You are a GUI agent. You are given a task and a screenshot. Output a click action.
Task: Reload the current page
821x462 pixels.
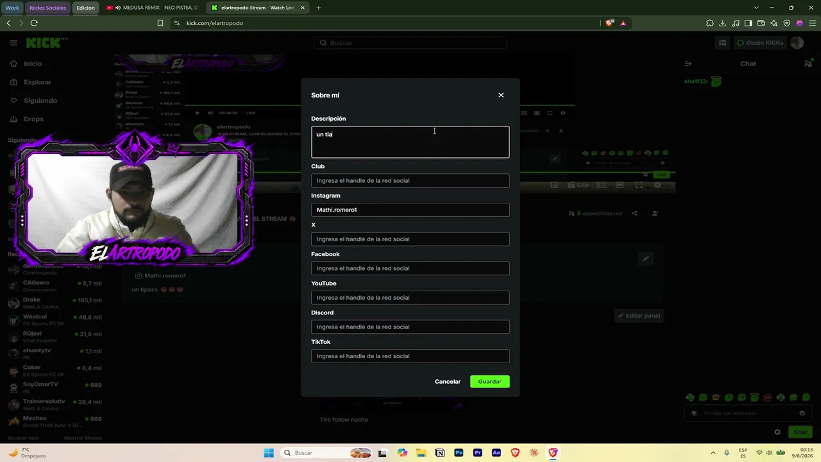(34, 23)
